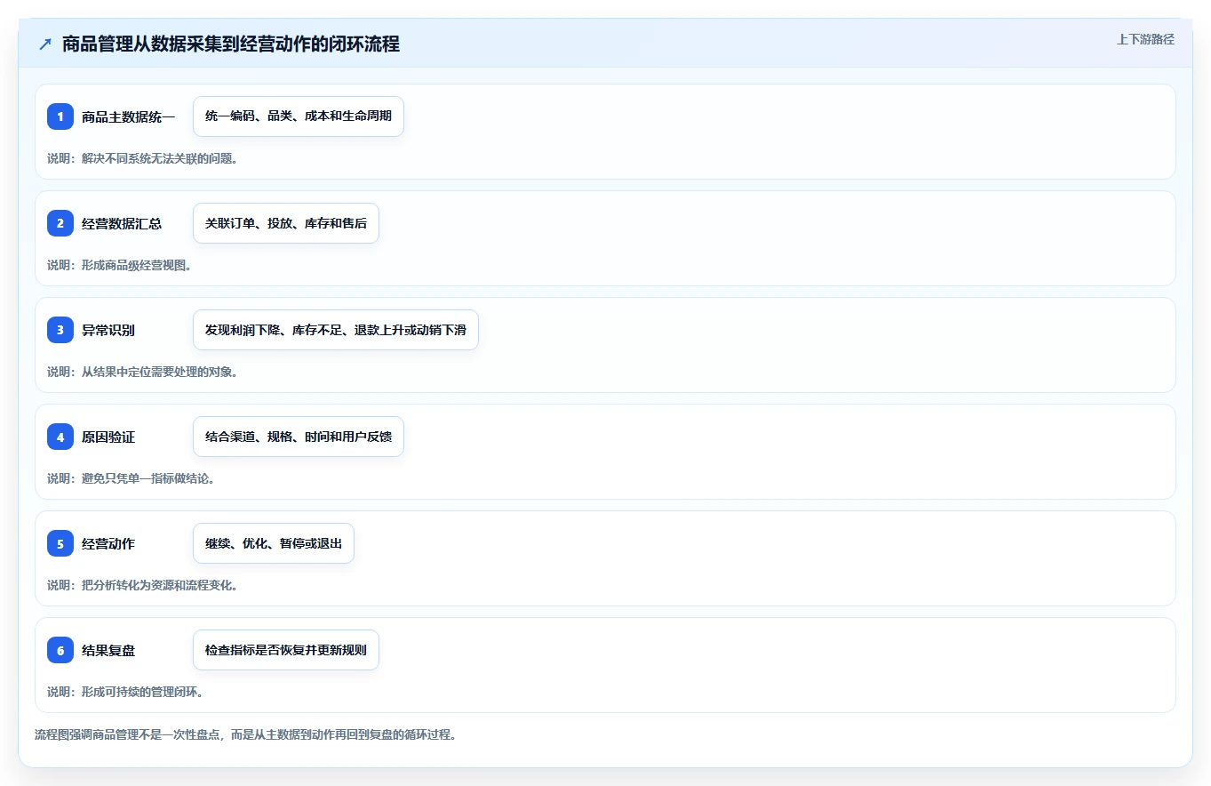The width and height of the screenshot is (1211, 786).
Task: Select step number 2 badge
Action: click(x=60, y=223)
